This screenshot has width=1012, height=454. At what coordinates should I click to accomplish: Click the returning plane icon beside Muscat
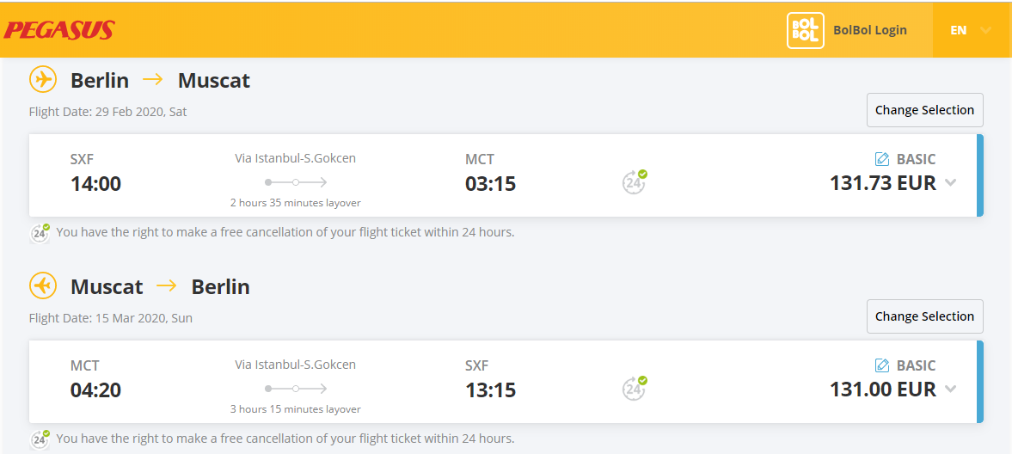(x=43, y=286)
